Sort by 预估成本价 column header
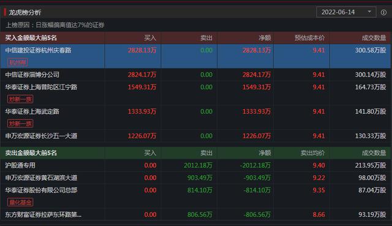This screenshot has height=226, width=392. point(309,38)
